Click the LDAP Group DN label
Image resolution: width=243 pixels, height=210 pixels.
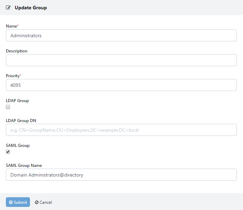(x=21, y=121)
